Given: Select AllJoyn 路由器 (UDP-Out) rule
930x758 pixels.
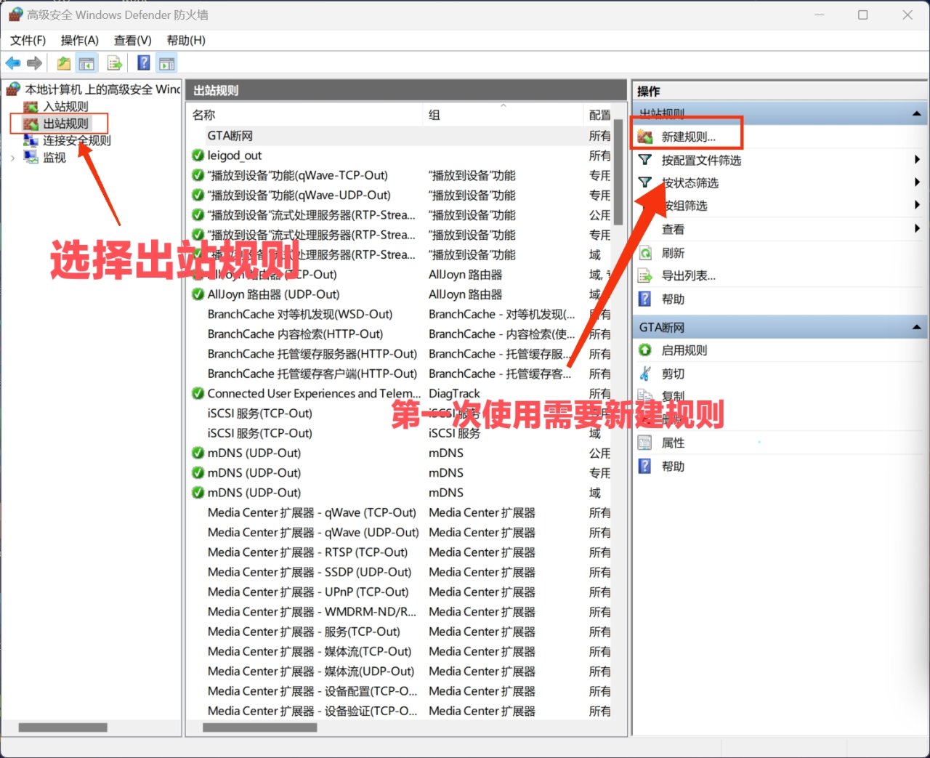Looking at the screenshot, I should [x=273, y=294].
